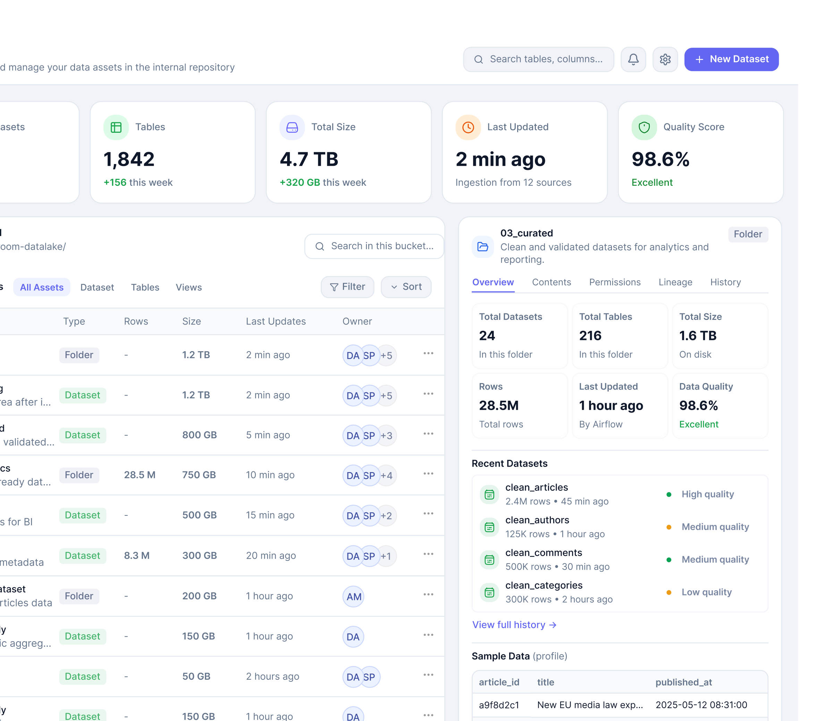Click the +3 owners badge in 800 GB row
The height and width of the screenshot is (721, 833).
point(387,436)
